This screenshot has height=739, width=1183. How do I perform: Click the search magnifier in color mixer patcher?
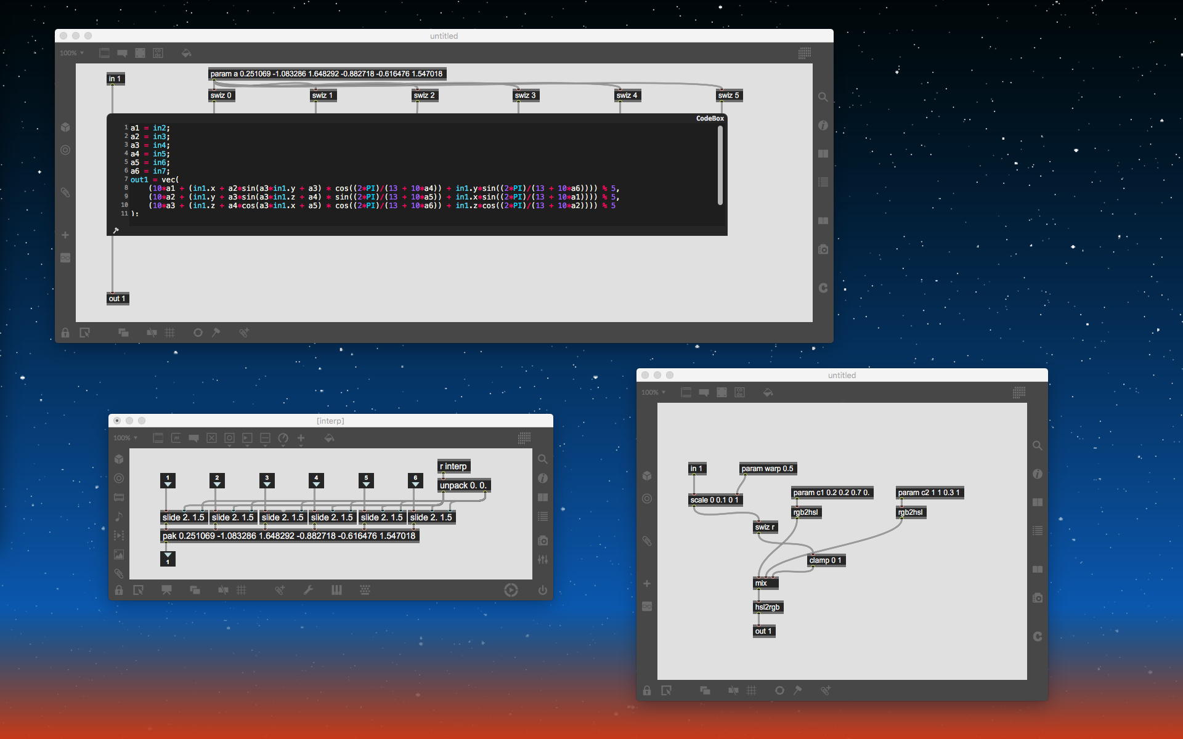[1038, 445]
